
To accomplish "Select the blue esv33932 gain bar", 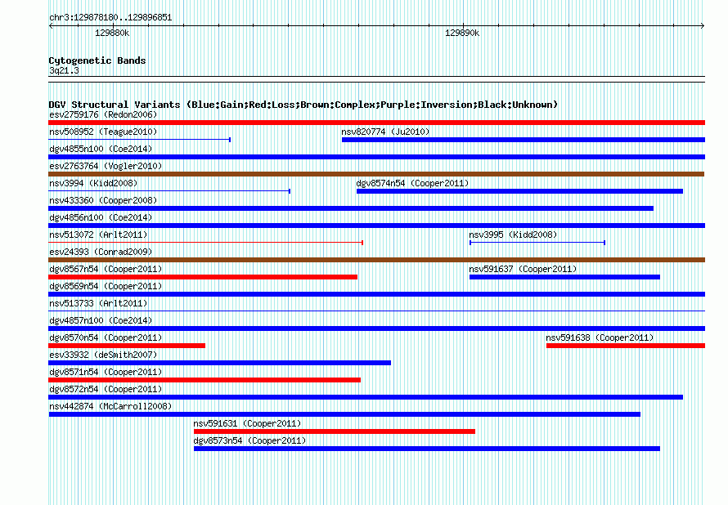I will click(x=219, y=363).
